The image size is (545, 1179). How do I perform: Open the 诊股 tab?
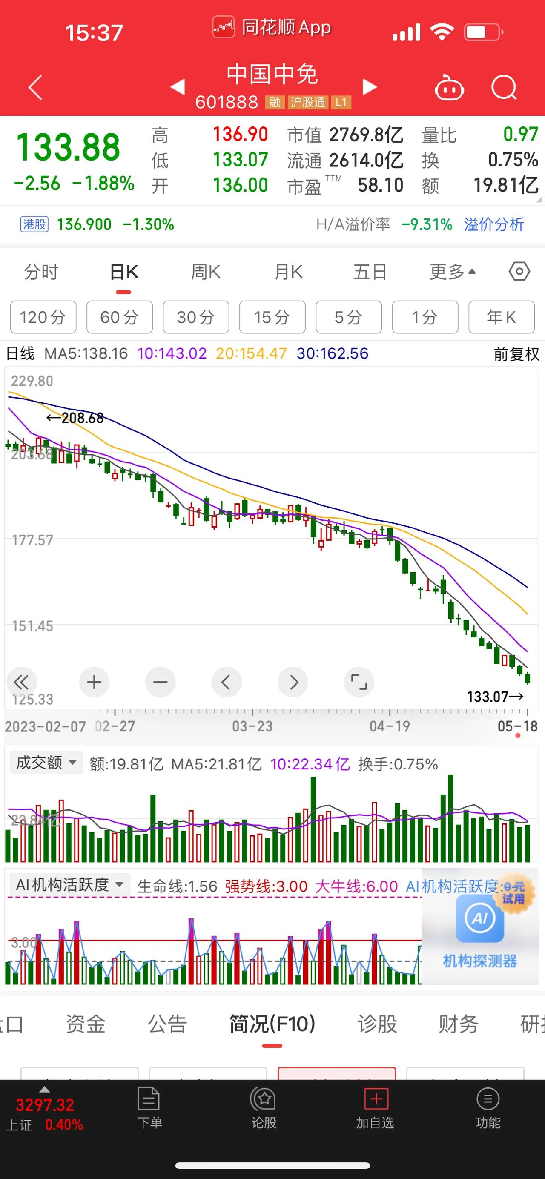(377, 1024)
